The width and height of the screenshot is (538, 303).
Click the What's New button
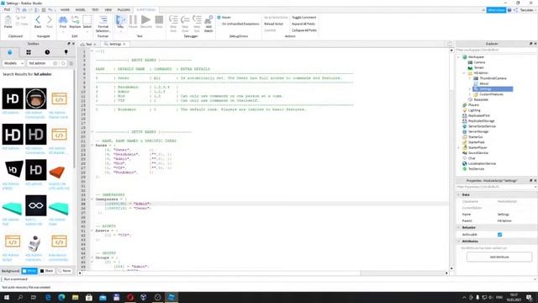pos(496,10)
